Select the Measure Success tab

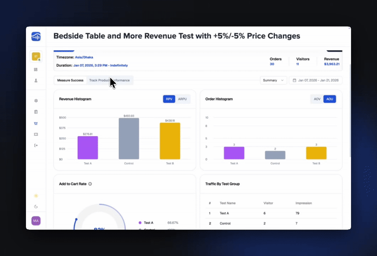click(70, 80)
